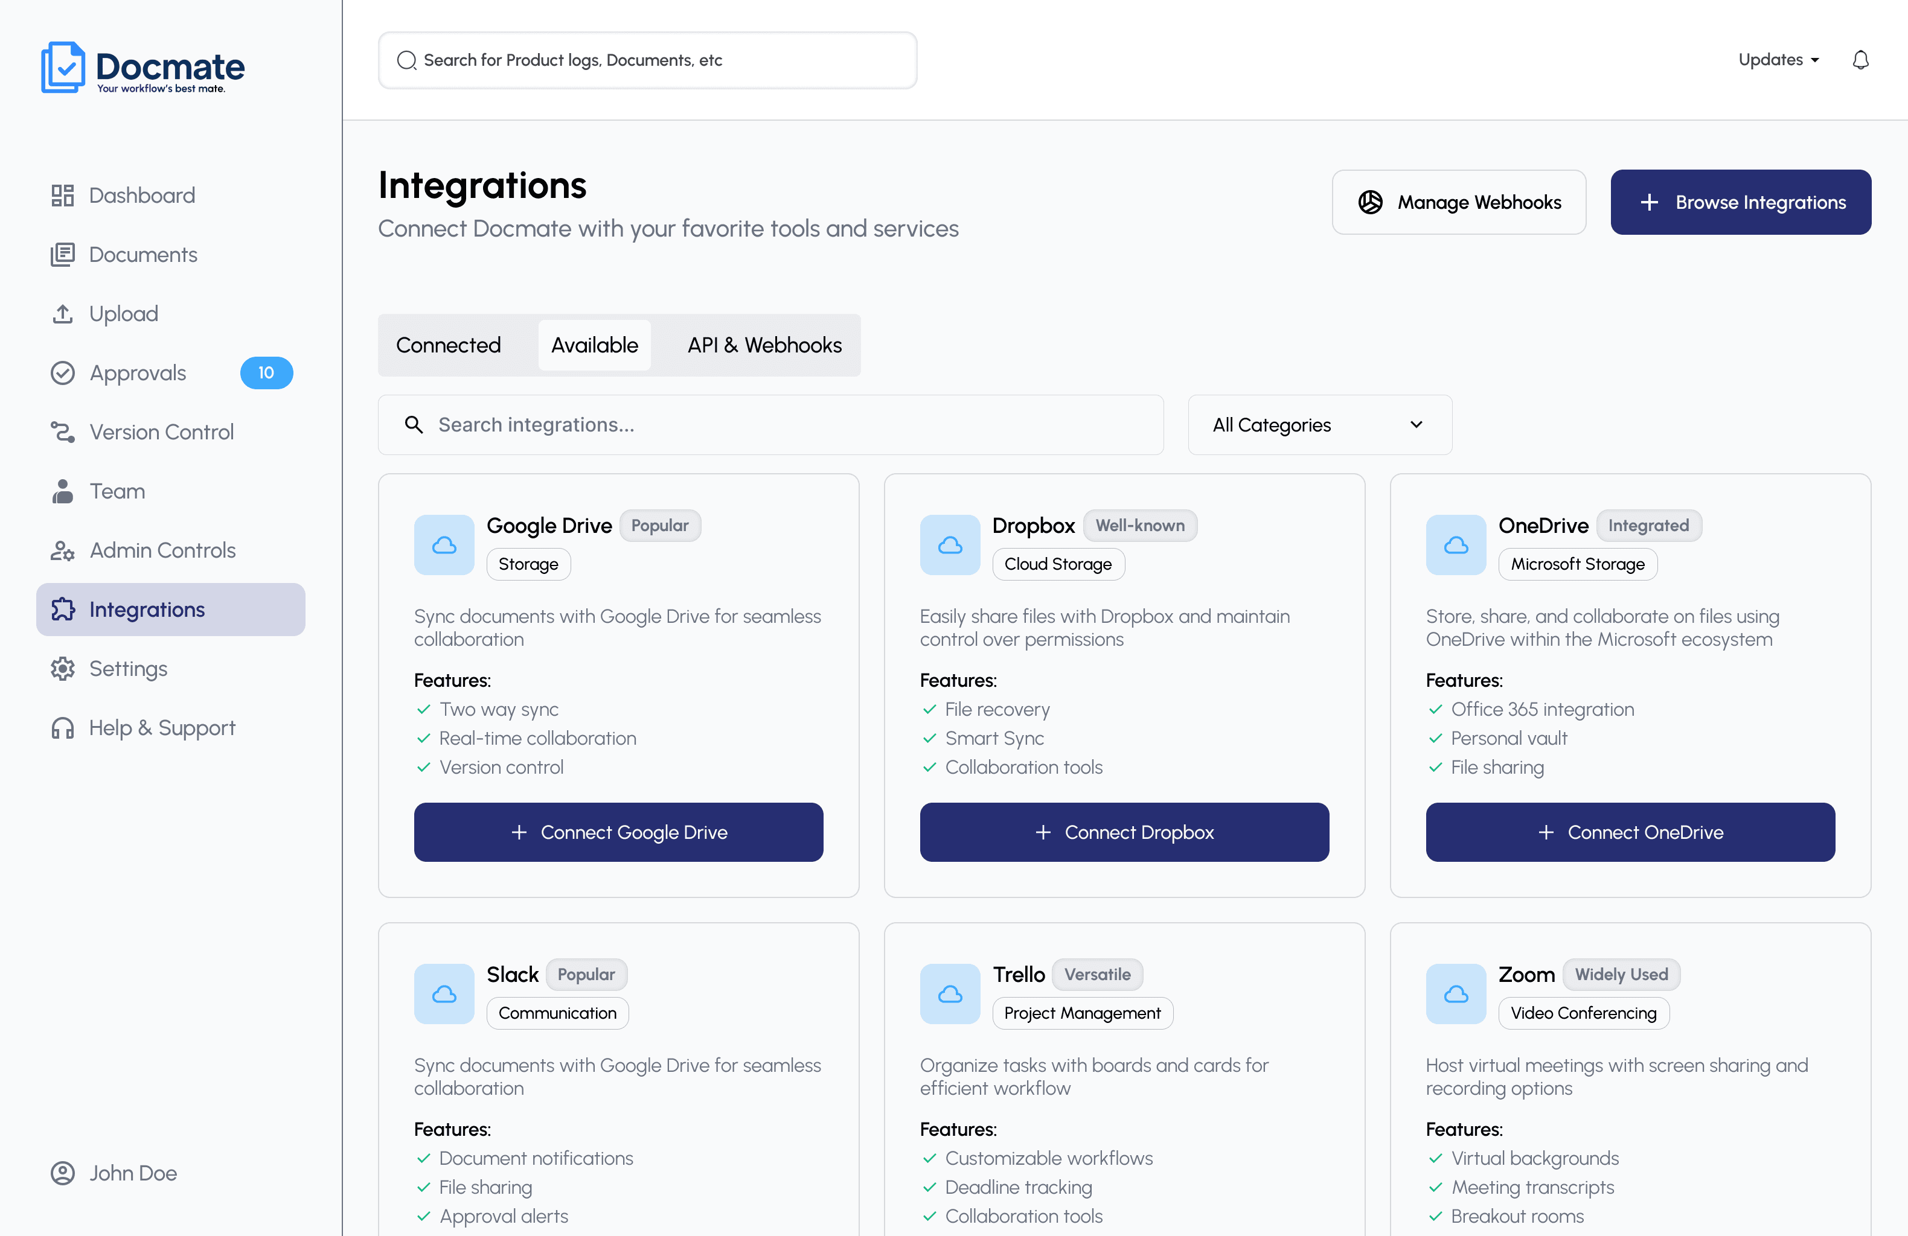The width and height of the screenshot is (1908, 1236).
Task: Click the Dropbox cloud icon
Action: pyautogui.click(x=950, y=545)
